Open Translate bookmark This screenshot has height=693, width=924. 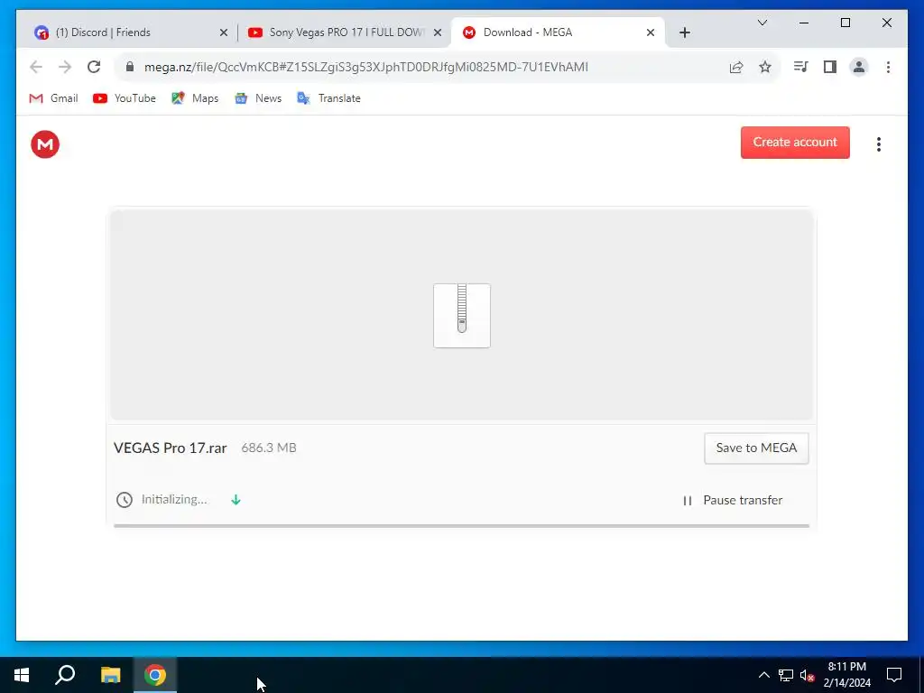pos(328,98)
